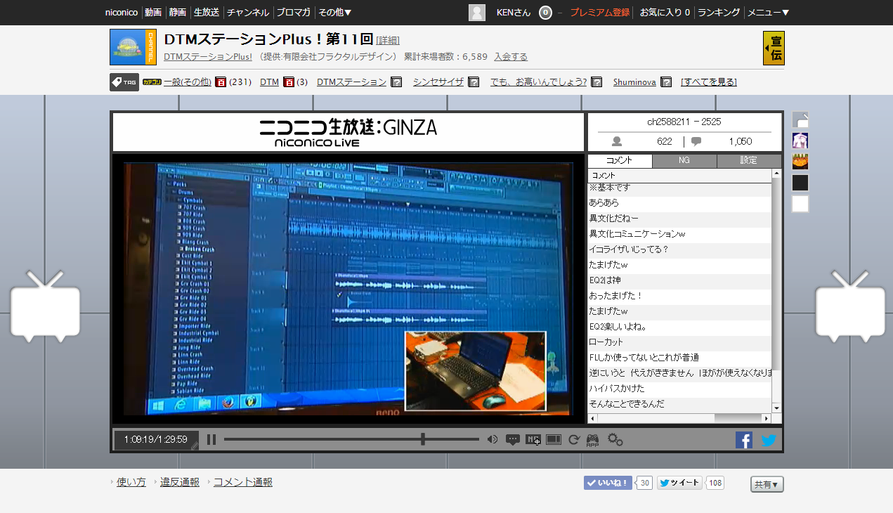Switch to the NG tab
This screenshot has height=513, width=893.
tap(684, 160)
